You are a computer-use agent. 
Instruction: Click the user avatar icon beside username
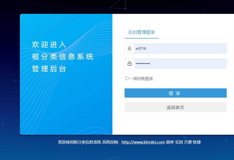pos(129,48)
